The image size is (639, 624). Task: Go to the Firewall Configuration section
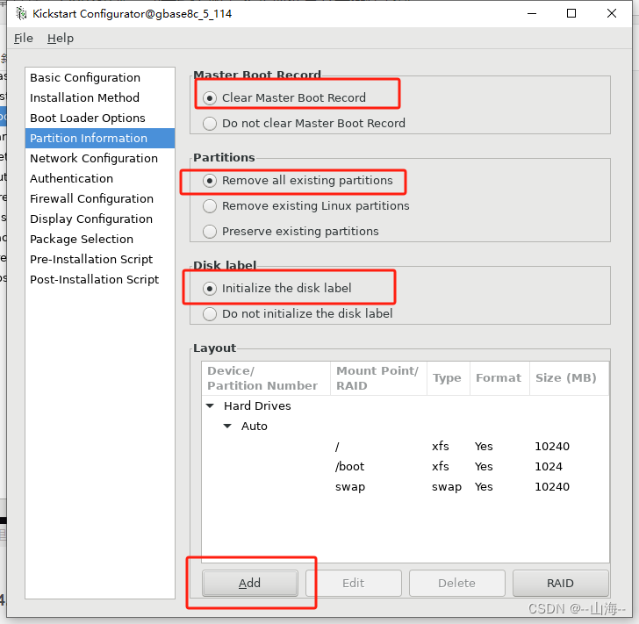pos(100,198)
